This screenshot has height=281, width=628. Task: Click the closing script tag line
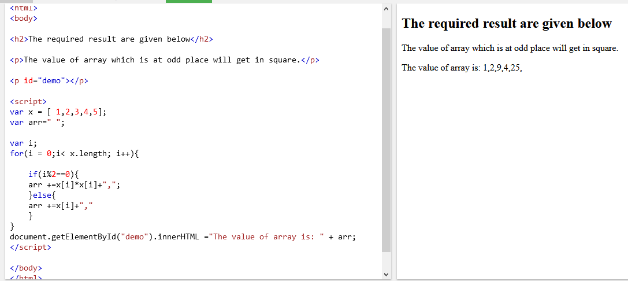pyautogui.click(x=31, y=247)
